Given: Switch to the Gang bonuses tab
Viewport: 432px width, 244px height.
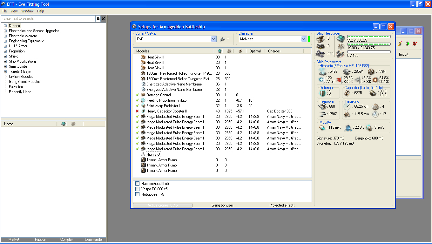Looking at the screenshot, I should tap(222, 205).
